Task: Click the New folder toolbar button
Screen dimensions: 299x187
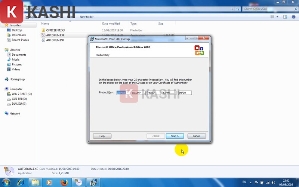Action: click(87, 16)
